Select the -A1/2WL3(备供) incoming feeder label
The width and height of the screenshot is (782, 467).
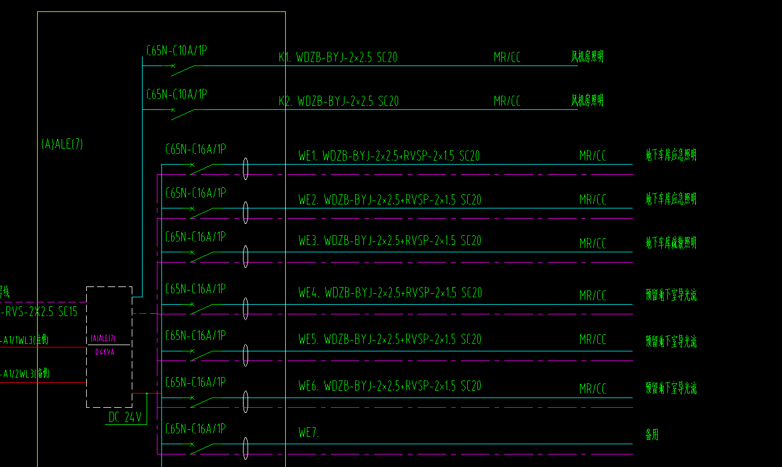pyautogui.click(x=25, y=374)
